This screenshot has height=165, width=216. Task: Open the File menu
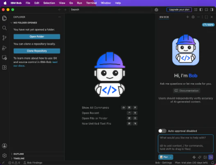pos(28,3)
